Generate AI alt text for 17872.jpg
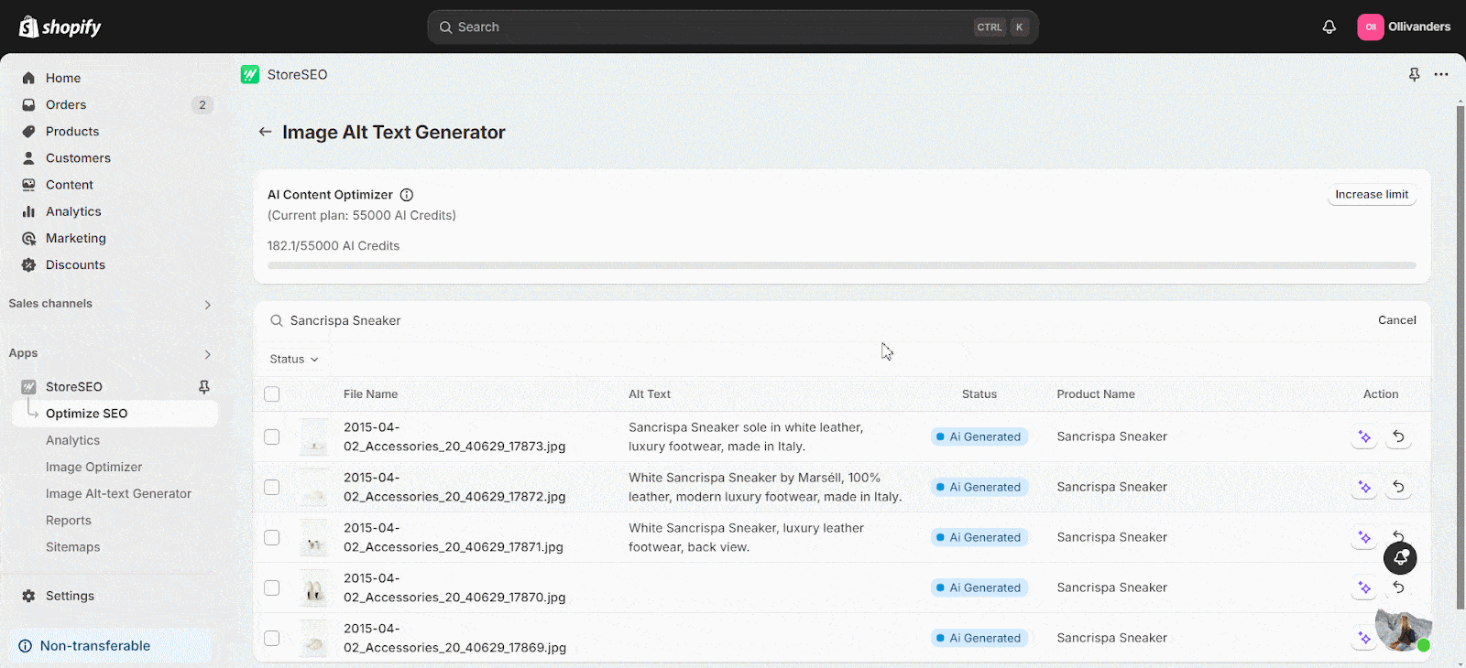The image size is (1466, 668). click(1364, 487)
